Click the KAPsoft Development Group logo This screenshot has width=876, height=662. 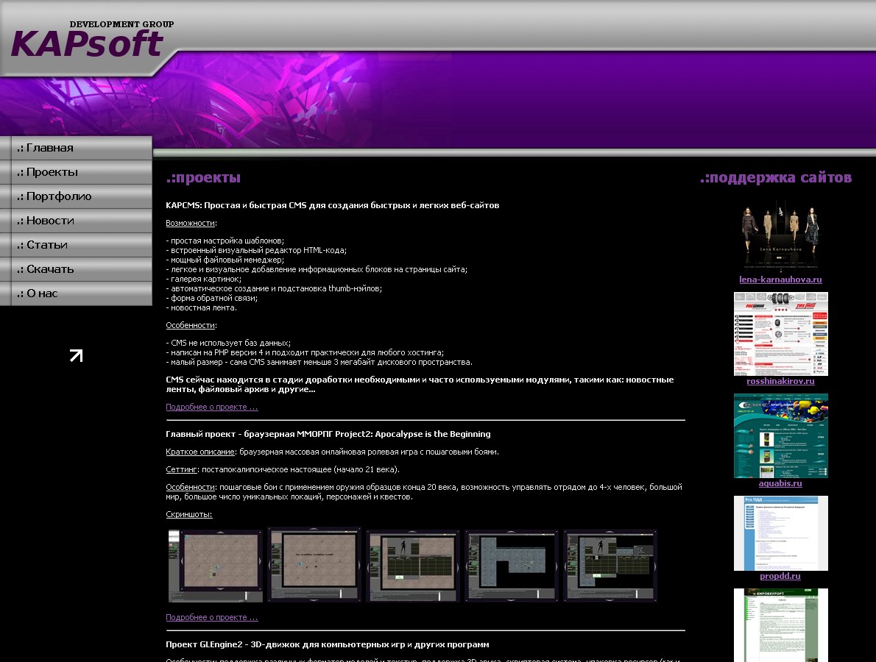pos(92,40)
